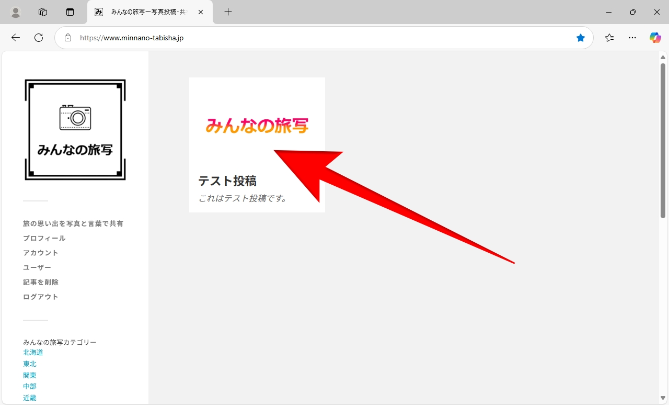Open the browser settings ellipsis menu
The width and height of the screenshot is (669, 405).
pos(632,38)
